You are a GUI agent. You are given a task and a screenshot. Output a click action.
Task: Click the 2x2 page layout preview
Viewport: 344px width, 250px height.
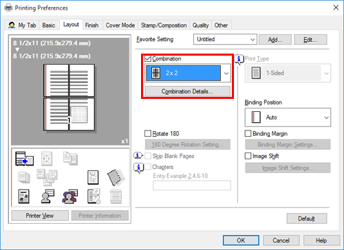[x=69, y=98]
